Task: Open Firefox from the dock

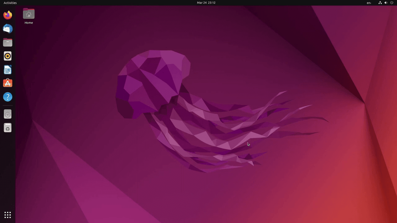Action: [x=7, y=15]
